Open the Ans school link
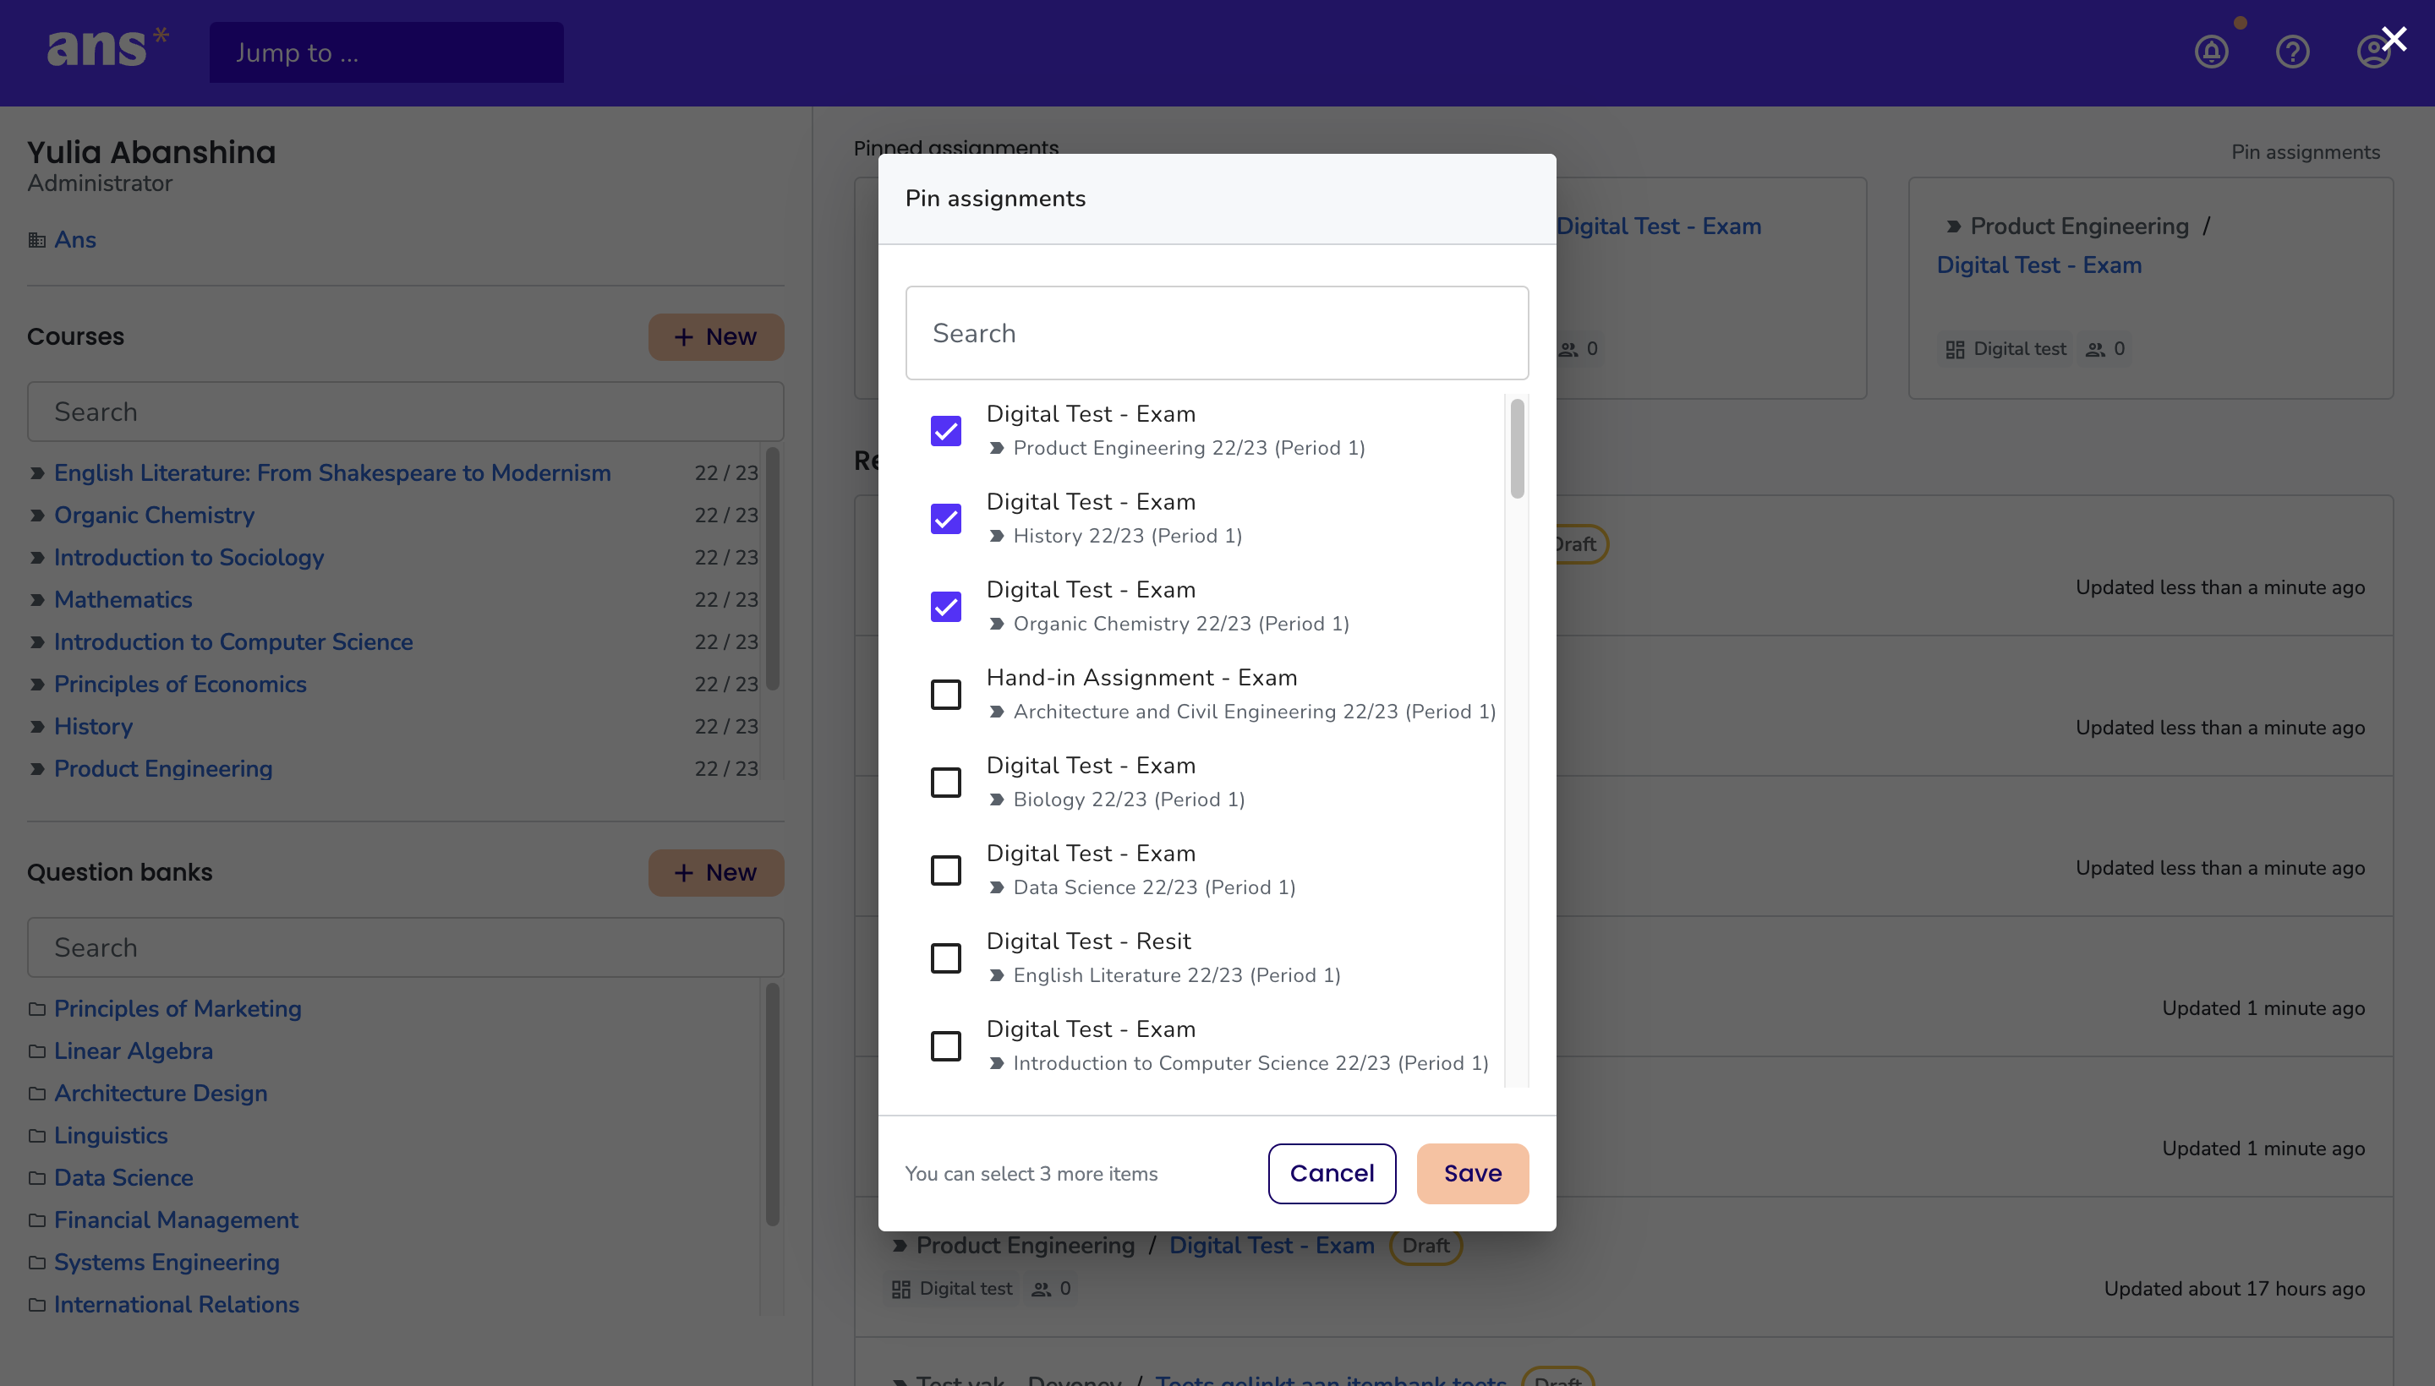 coord(75,240)
